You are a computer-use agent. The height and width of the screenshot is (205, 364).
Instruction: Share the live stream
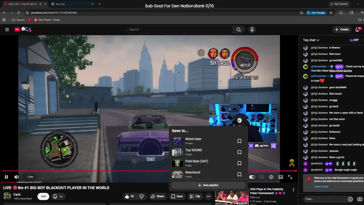coord(157,196)
